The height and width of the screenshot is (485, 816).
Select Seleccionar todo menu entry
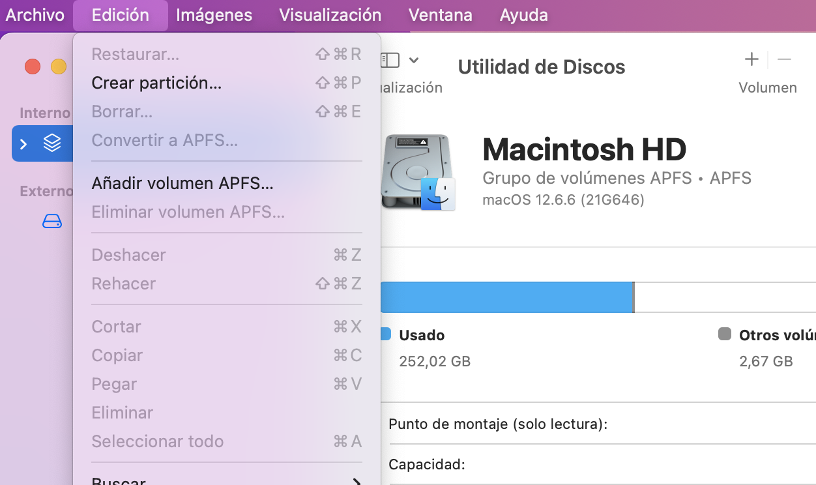(227, 441)
